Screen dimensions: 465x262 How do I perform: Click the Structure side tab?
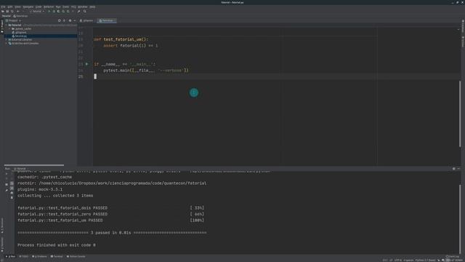(2, 226)
